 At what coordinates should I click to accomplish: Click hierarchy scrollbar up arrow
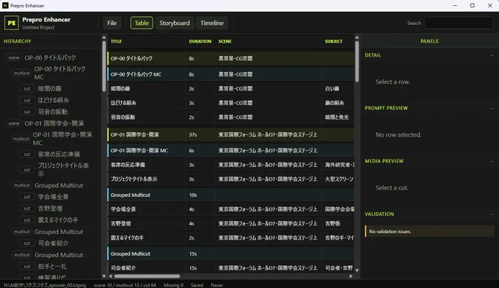point(103,37)
